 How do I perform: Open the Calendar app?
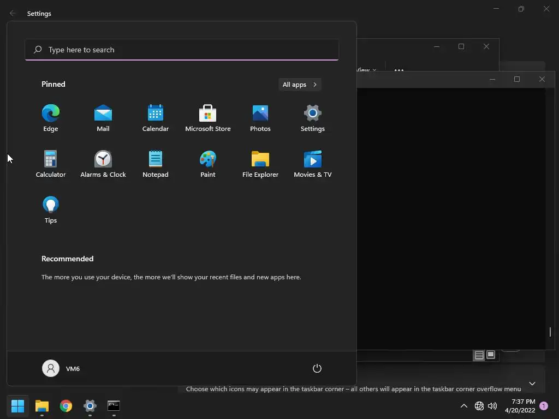156,118
